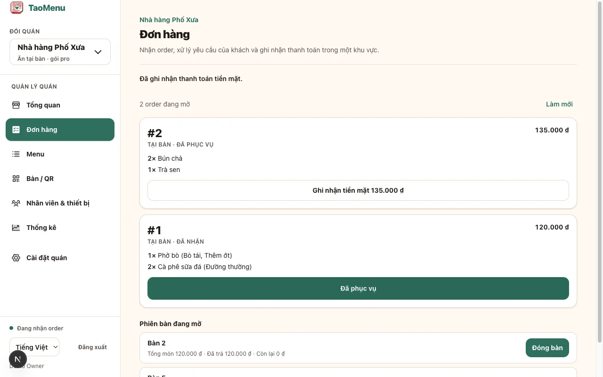Click the Tổng quan storefront icon

16,105
